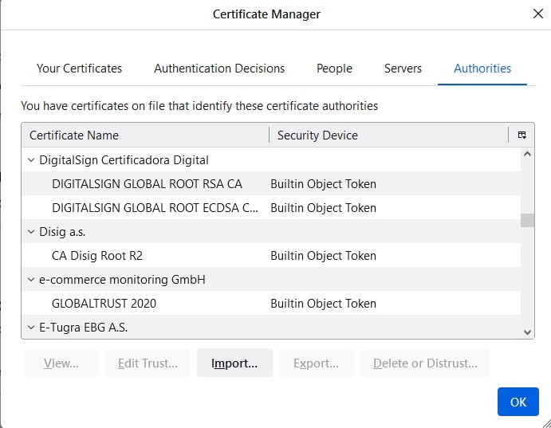This screenshot has width=551, height=428.
Task: Click the Import... button
Action: [234, 363]
